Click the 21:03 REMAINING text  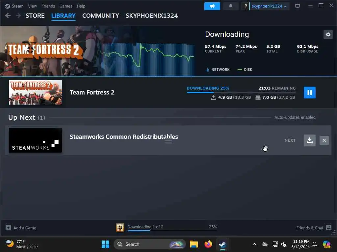277,88
